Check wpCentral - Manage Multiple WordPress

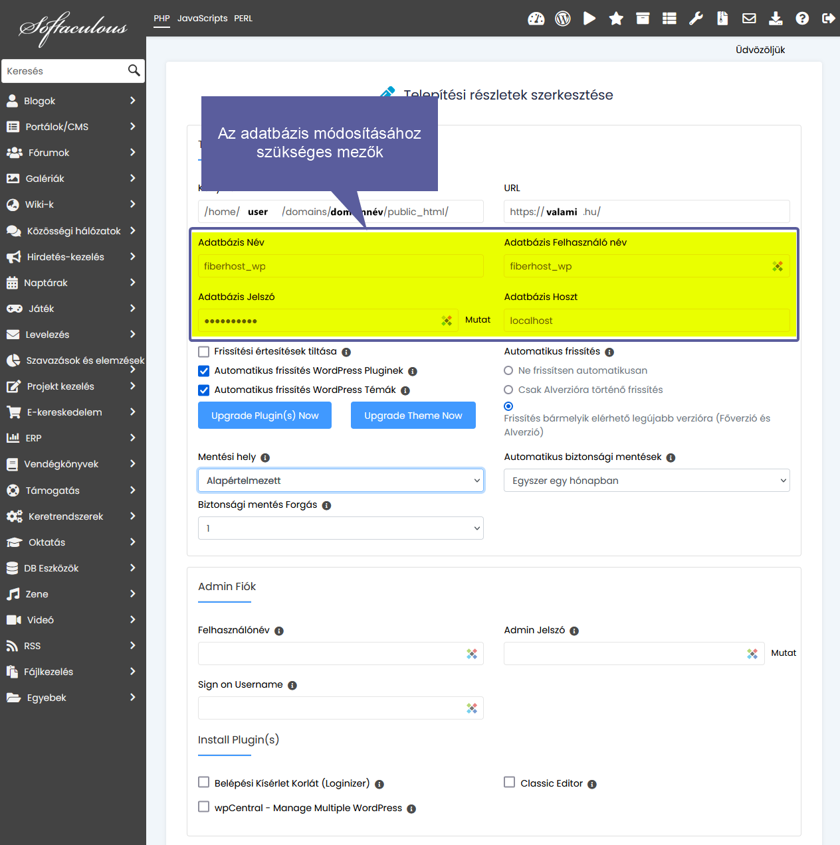[203, 807]
